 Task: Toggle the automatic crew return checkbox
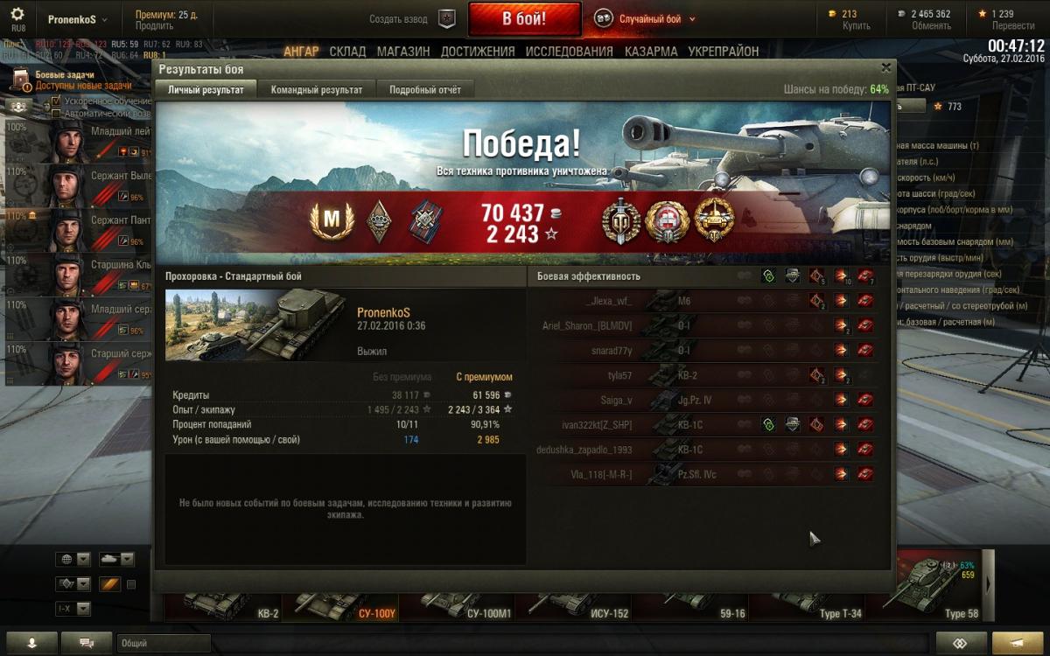57,114
